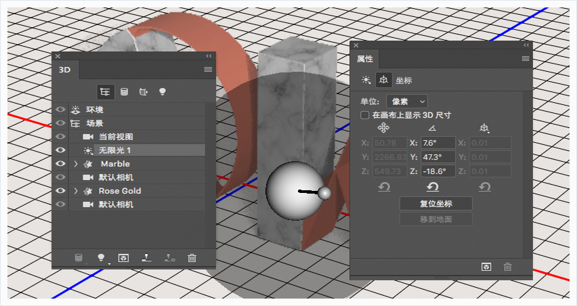The height and width of the screenshot is (306, 577).
Task: Click the rotation X field 7.6°
Action: point(438,143)
